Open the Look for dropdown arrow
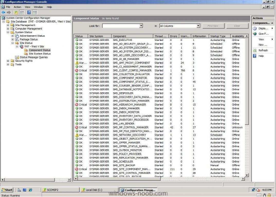The height and width of the screenshot is (197, 276). click(141, 26)
